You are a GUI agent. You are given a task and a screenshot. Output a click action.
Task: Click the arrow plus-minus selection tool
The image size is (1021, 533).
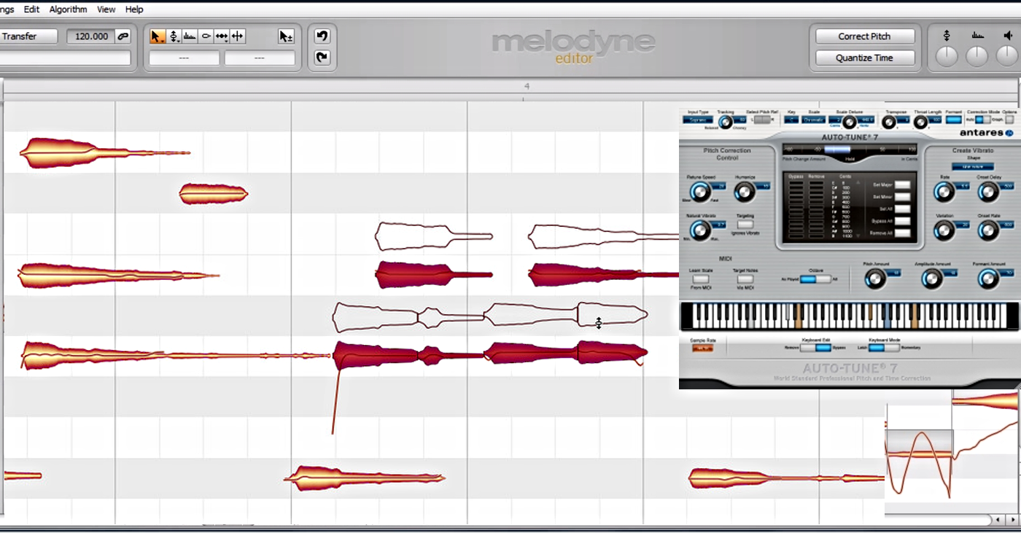point(286,36)
